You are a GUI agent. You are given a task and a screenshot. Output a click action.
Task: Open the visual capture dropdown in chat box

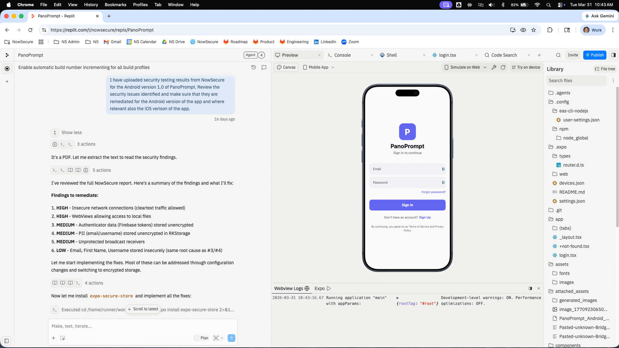[219, 338]
